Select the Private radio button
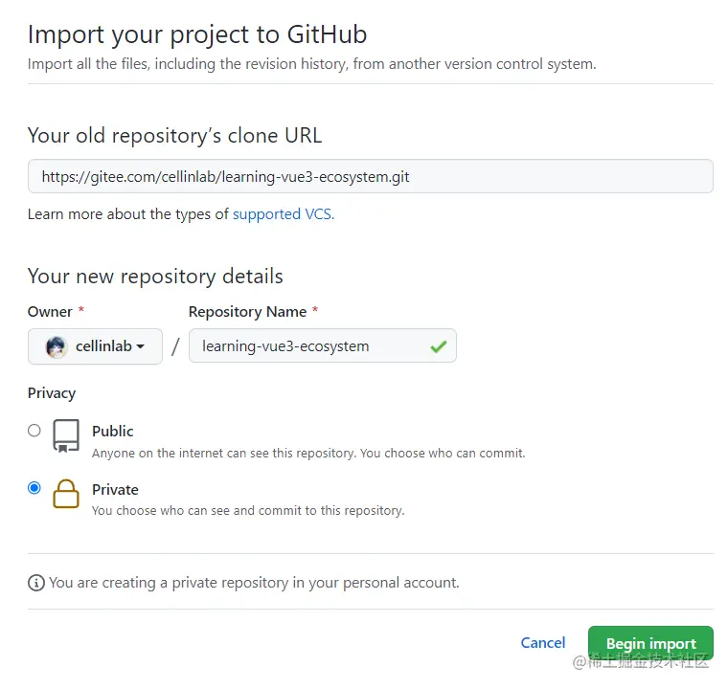This screenshot has height=689, width=728. tap(34, 488)
